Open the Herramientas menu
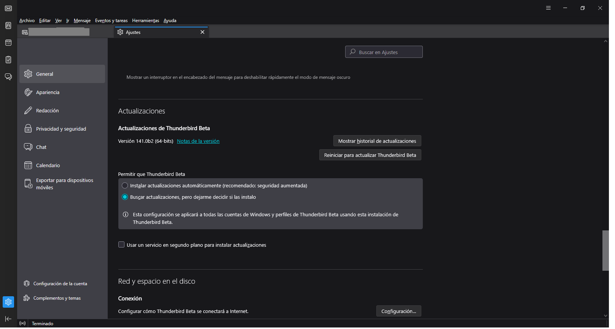 tap(145, 21)
